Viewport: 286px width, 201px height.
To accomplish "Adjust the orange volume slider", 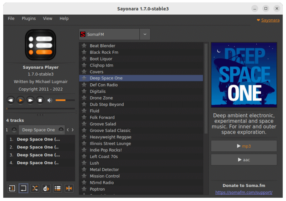I will click(x=65, y=100).
